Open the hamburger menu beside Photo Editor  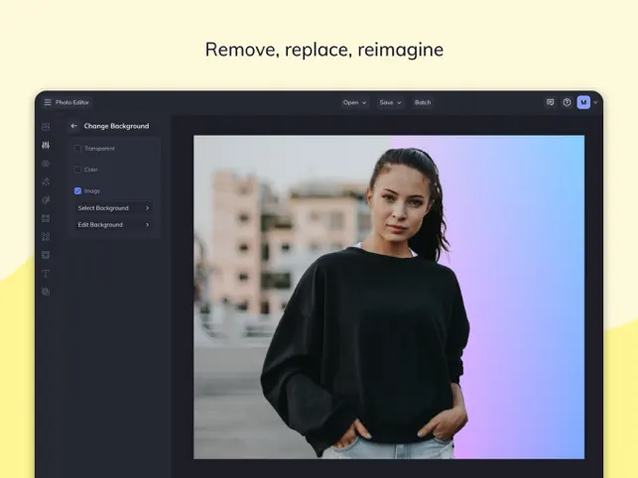48,102
